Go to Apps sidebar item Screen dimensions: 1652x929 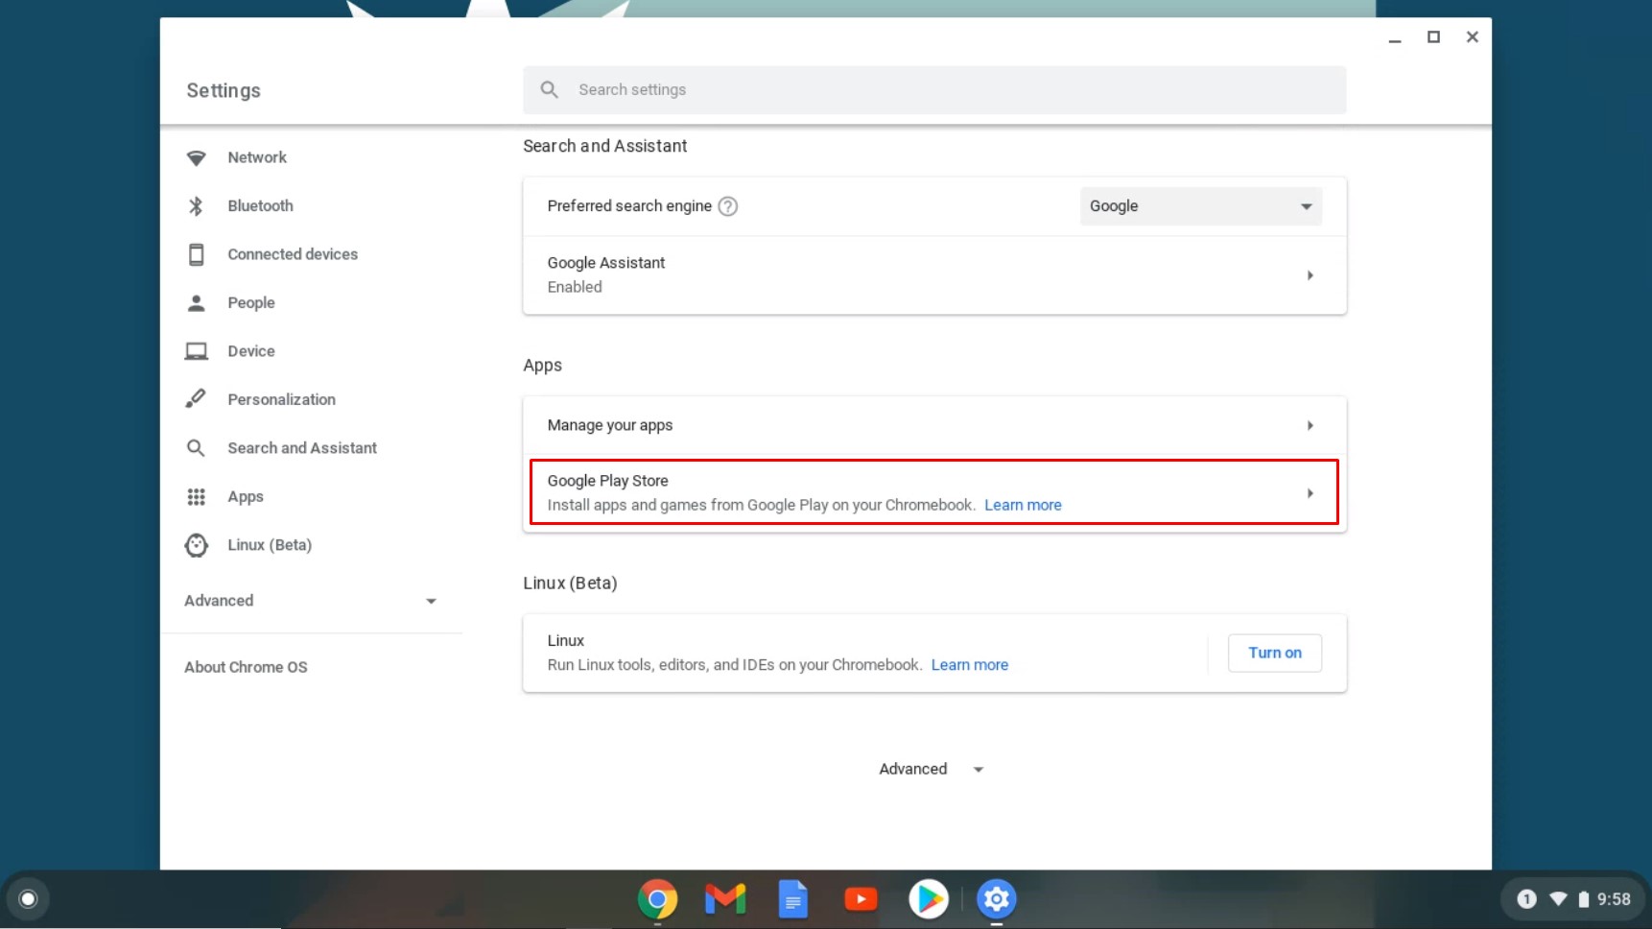pos(246,496)
